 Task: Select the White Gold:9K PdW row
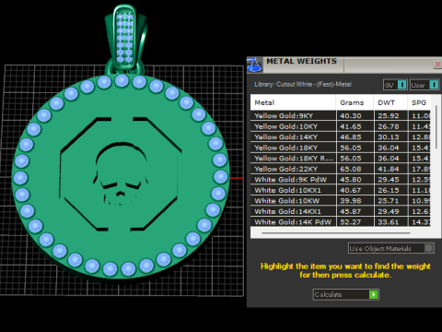coord(341,180)
